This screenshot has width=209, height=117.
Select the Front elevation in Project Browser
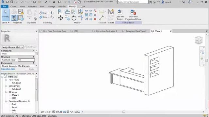14,108
